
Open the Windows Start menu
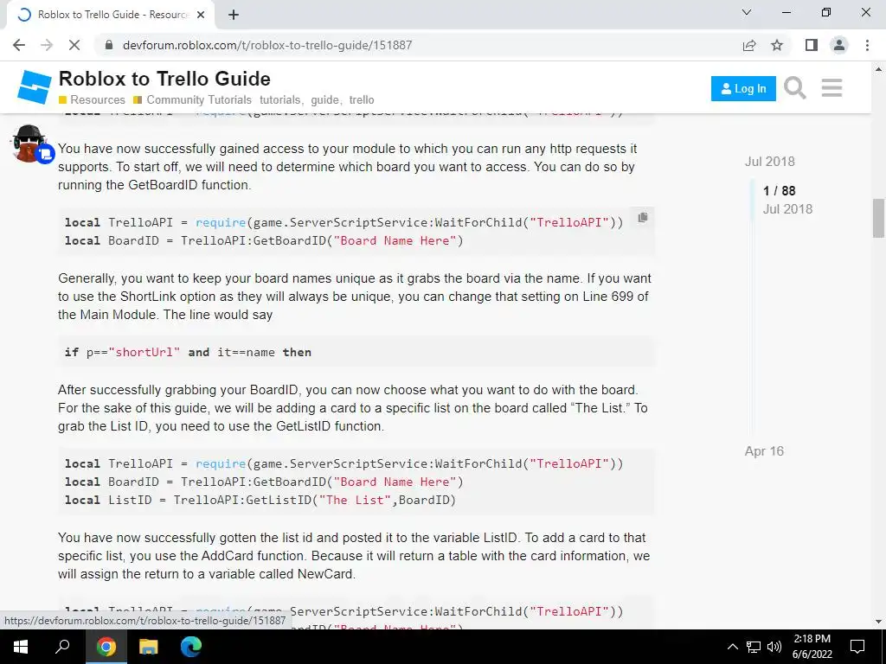(21, 647)
